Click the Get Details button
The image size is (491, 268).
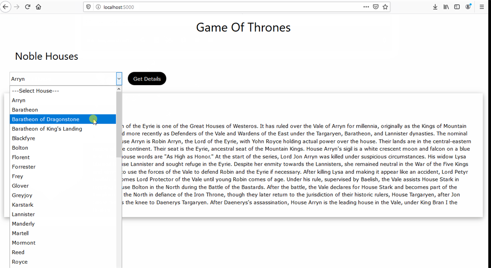[x=147, y=78]
